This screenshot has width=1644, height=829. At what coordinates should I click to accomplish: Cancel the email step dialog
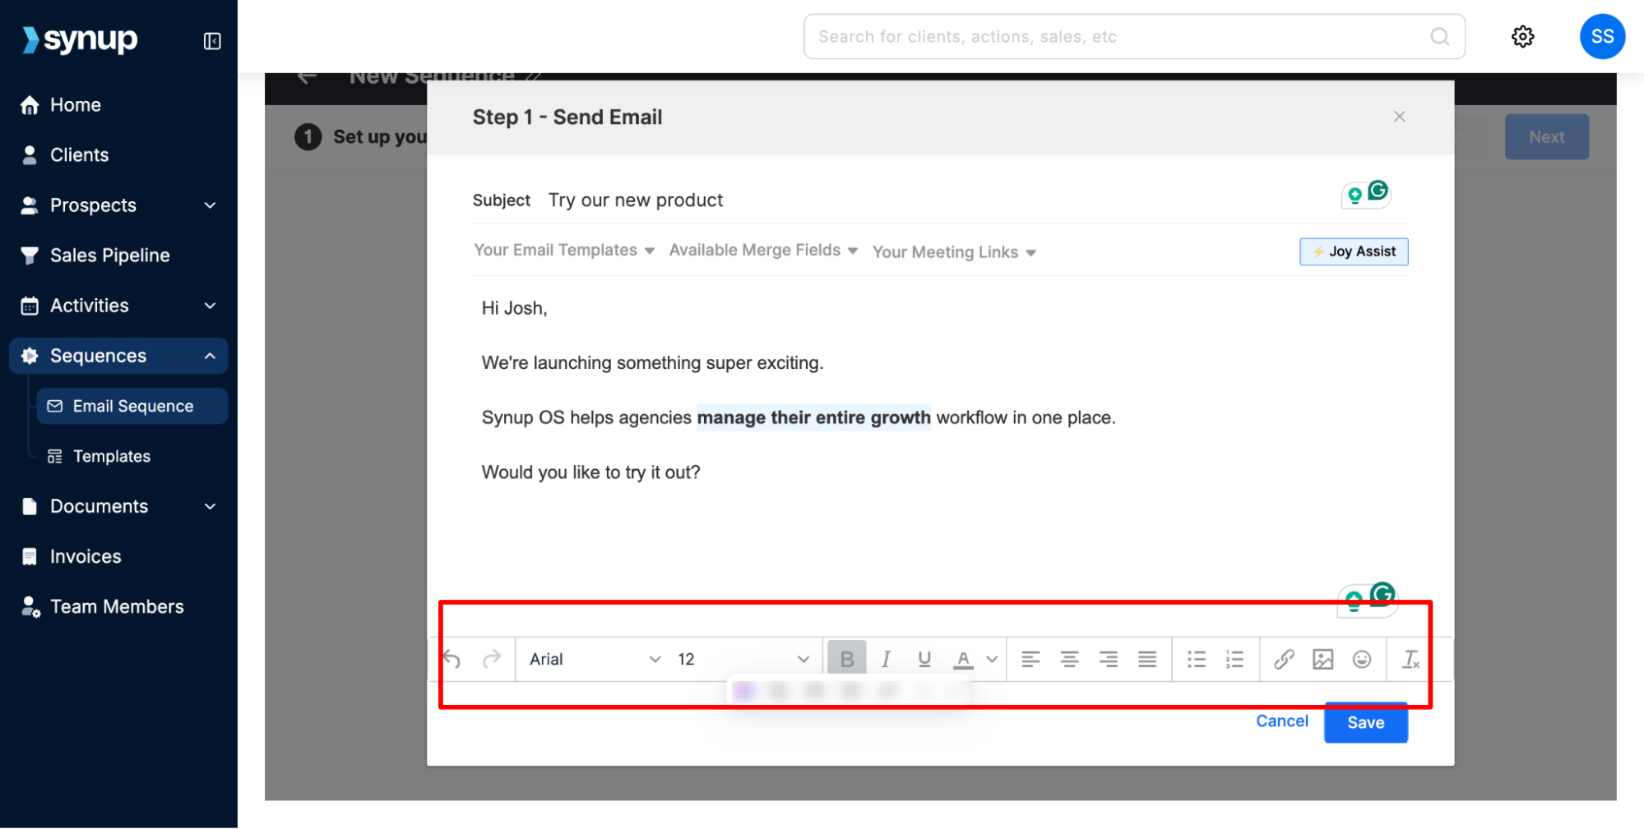point(1281,721)
